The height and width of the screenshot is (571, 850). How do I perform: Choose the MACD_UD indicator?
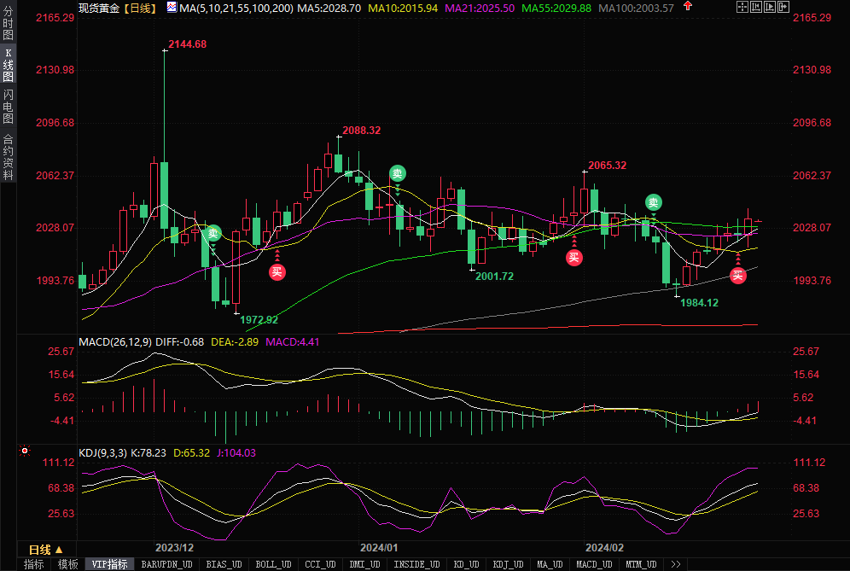pyautogui.click(x=594, y=564)
